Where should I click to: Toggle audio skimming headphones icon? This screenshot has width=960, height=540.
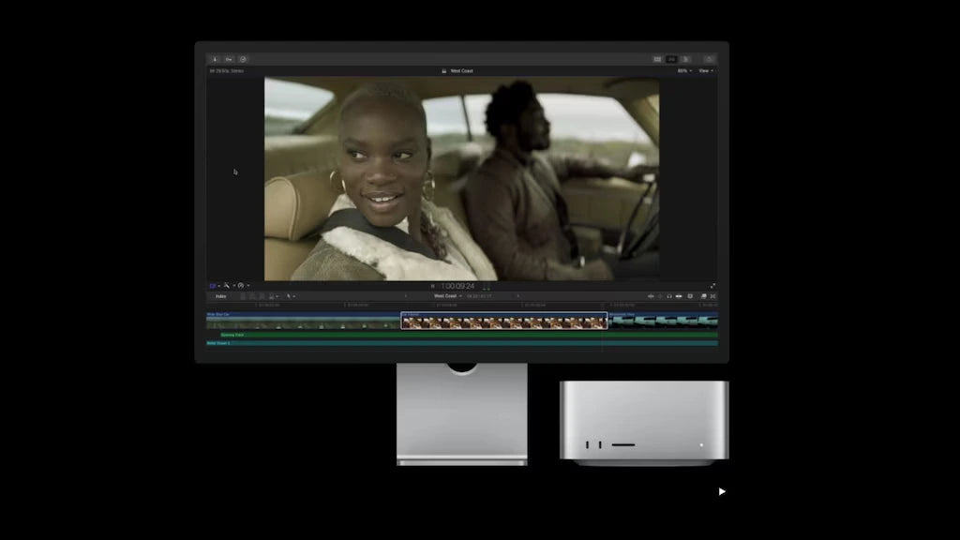[x=668, y=296]
